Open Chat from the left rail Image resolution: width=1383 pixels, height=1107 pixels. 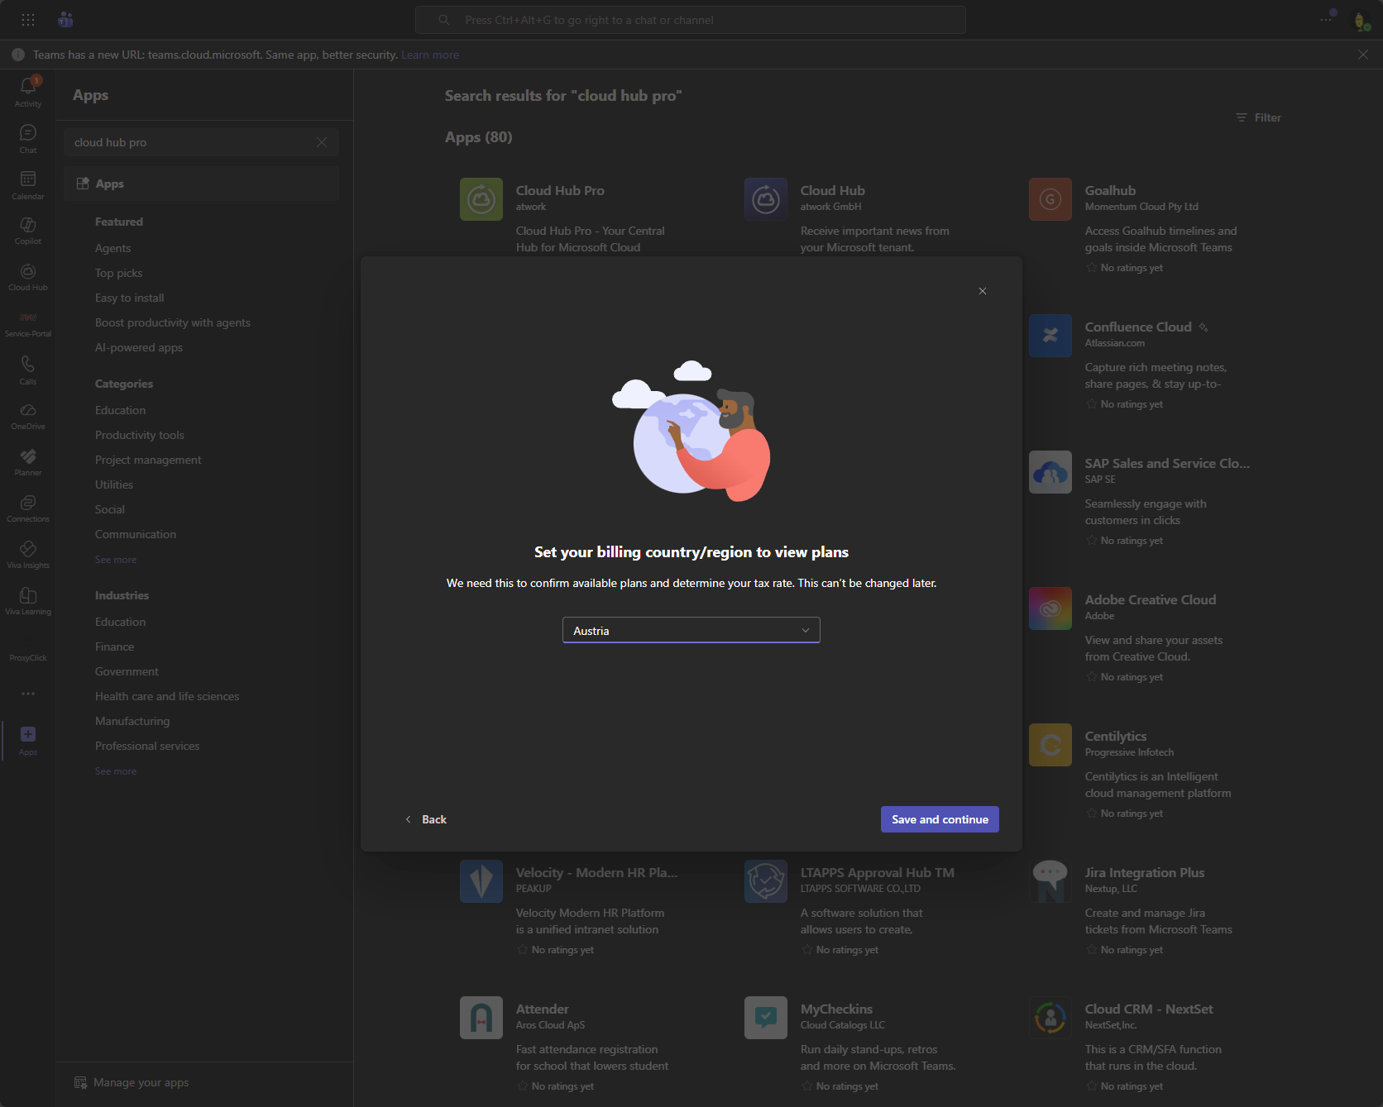click(28, 138)
